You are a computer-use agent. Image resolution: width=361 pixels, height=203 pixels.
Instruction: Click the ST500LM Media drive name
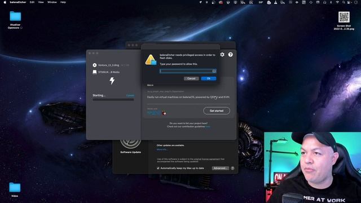[x=109, y=72]
